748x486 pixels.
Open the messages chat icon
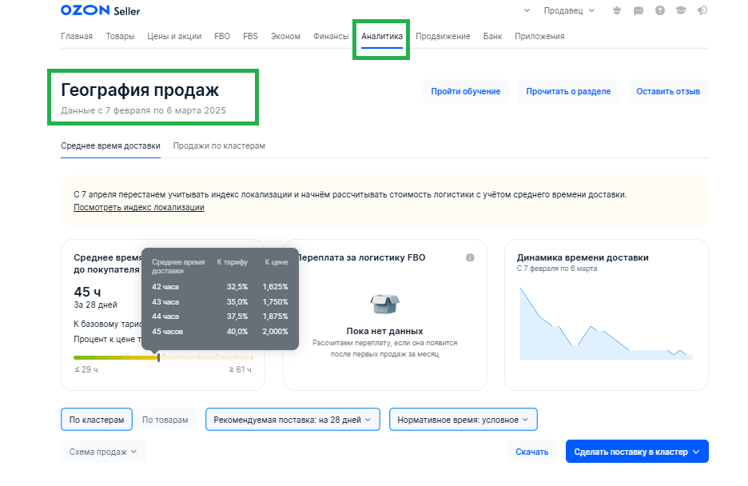click(x=638, y=10)
